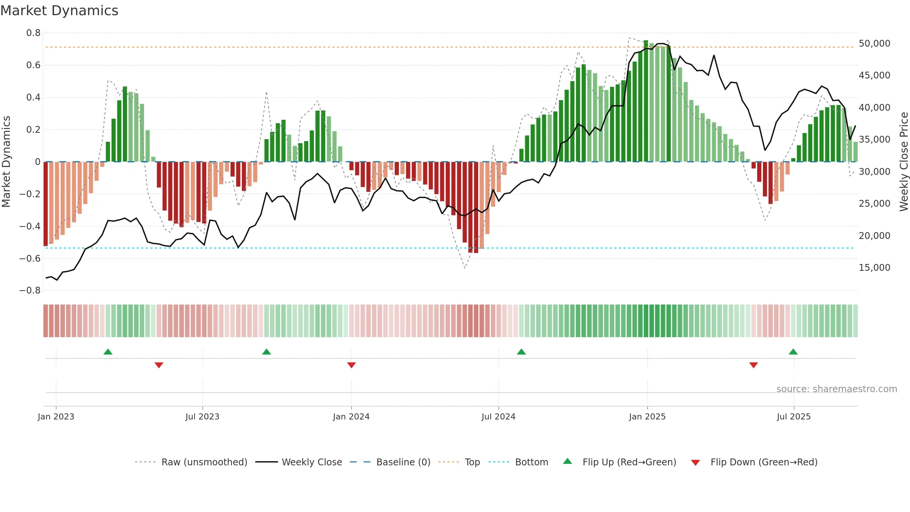The height and width of the screenshot is (512, 910).
Task: Click the −0.6 left axis label
Action: pos(30,258)
